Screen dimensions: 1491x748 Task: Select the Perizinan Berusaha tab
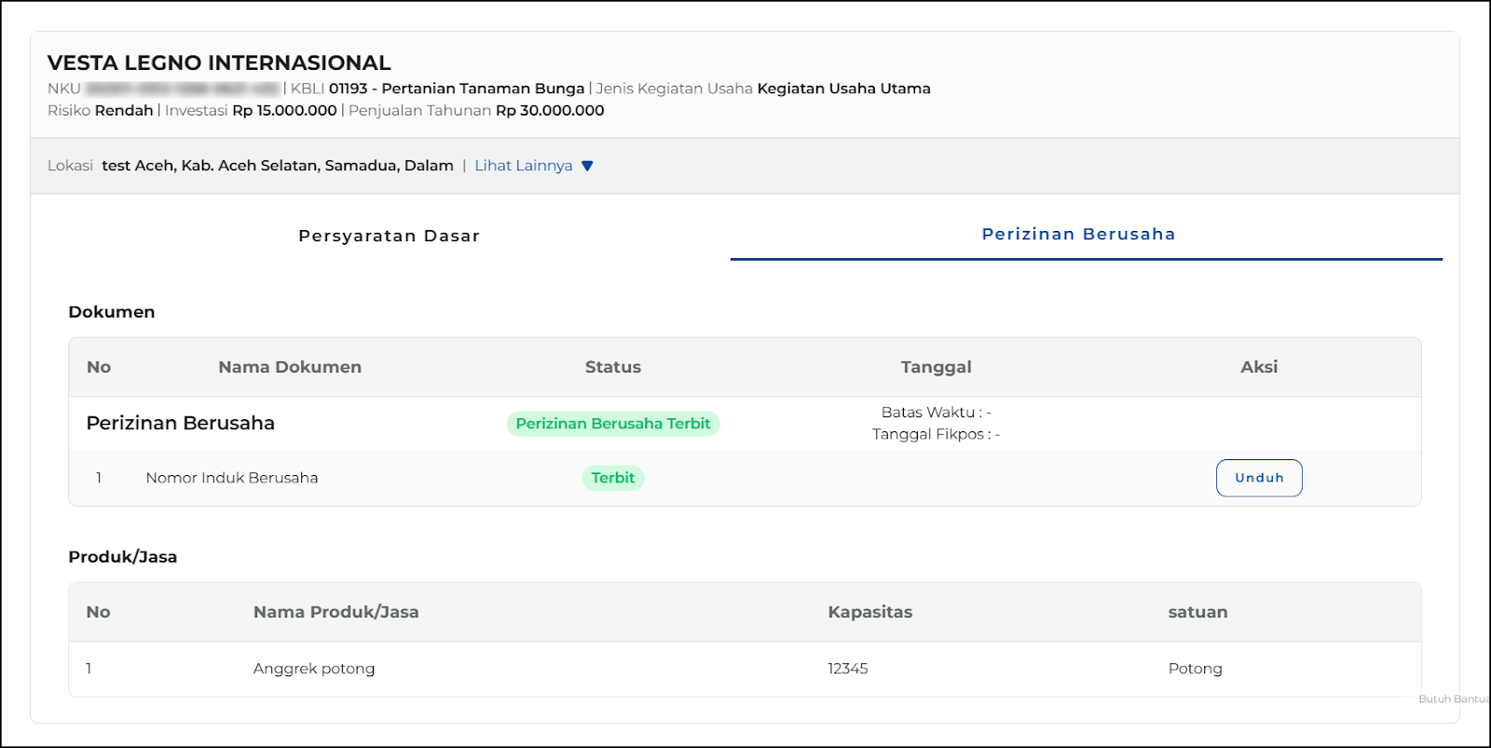(x=1078, y=235)
